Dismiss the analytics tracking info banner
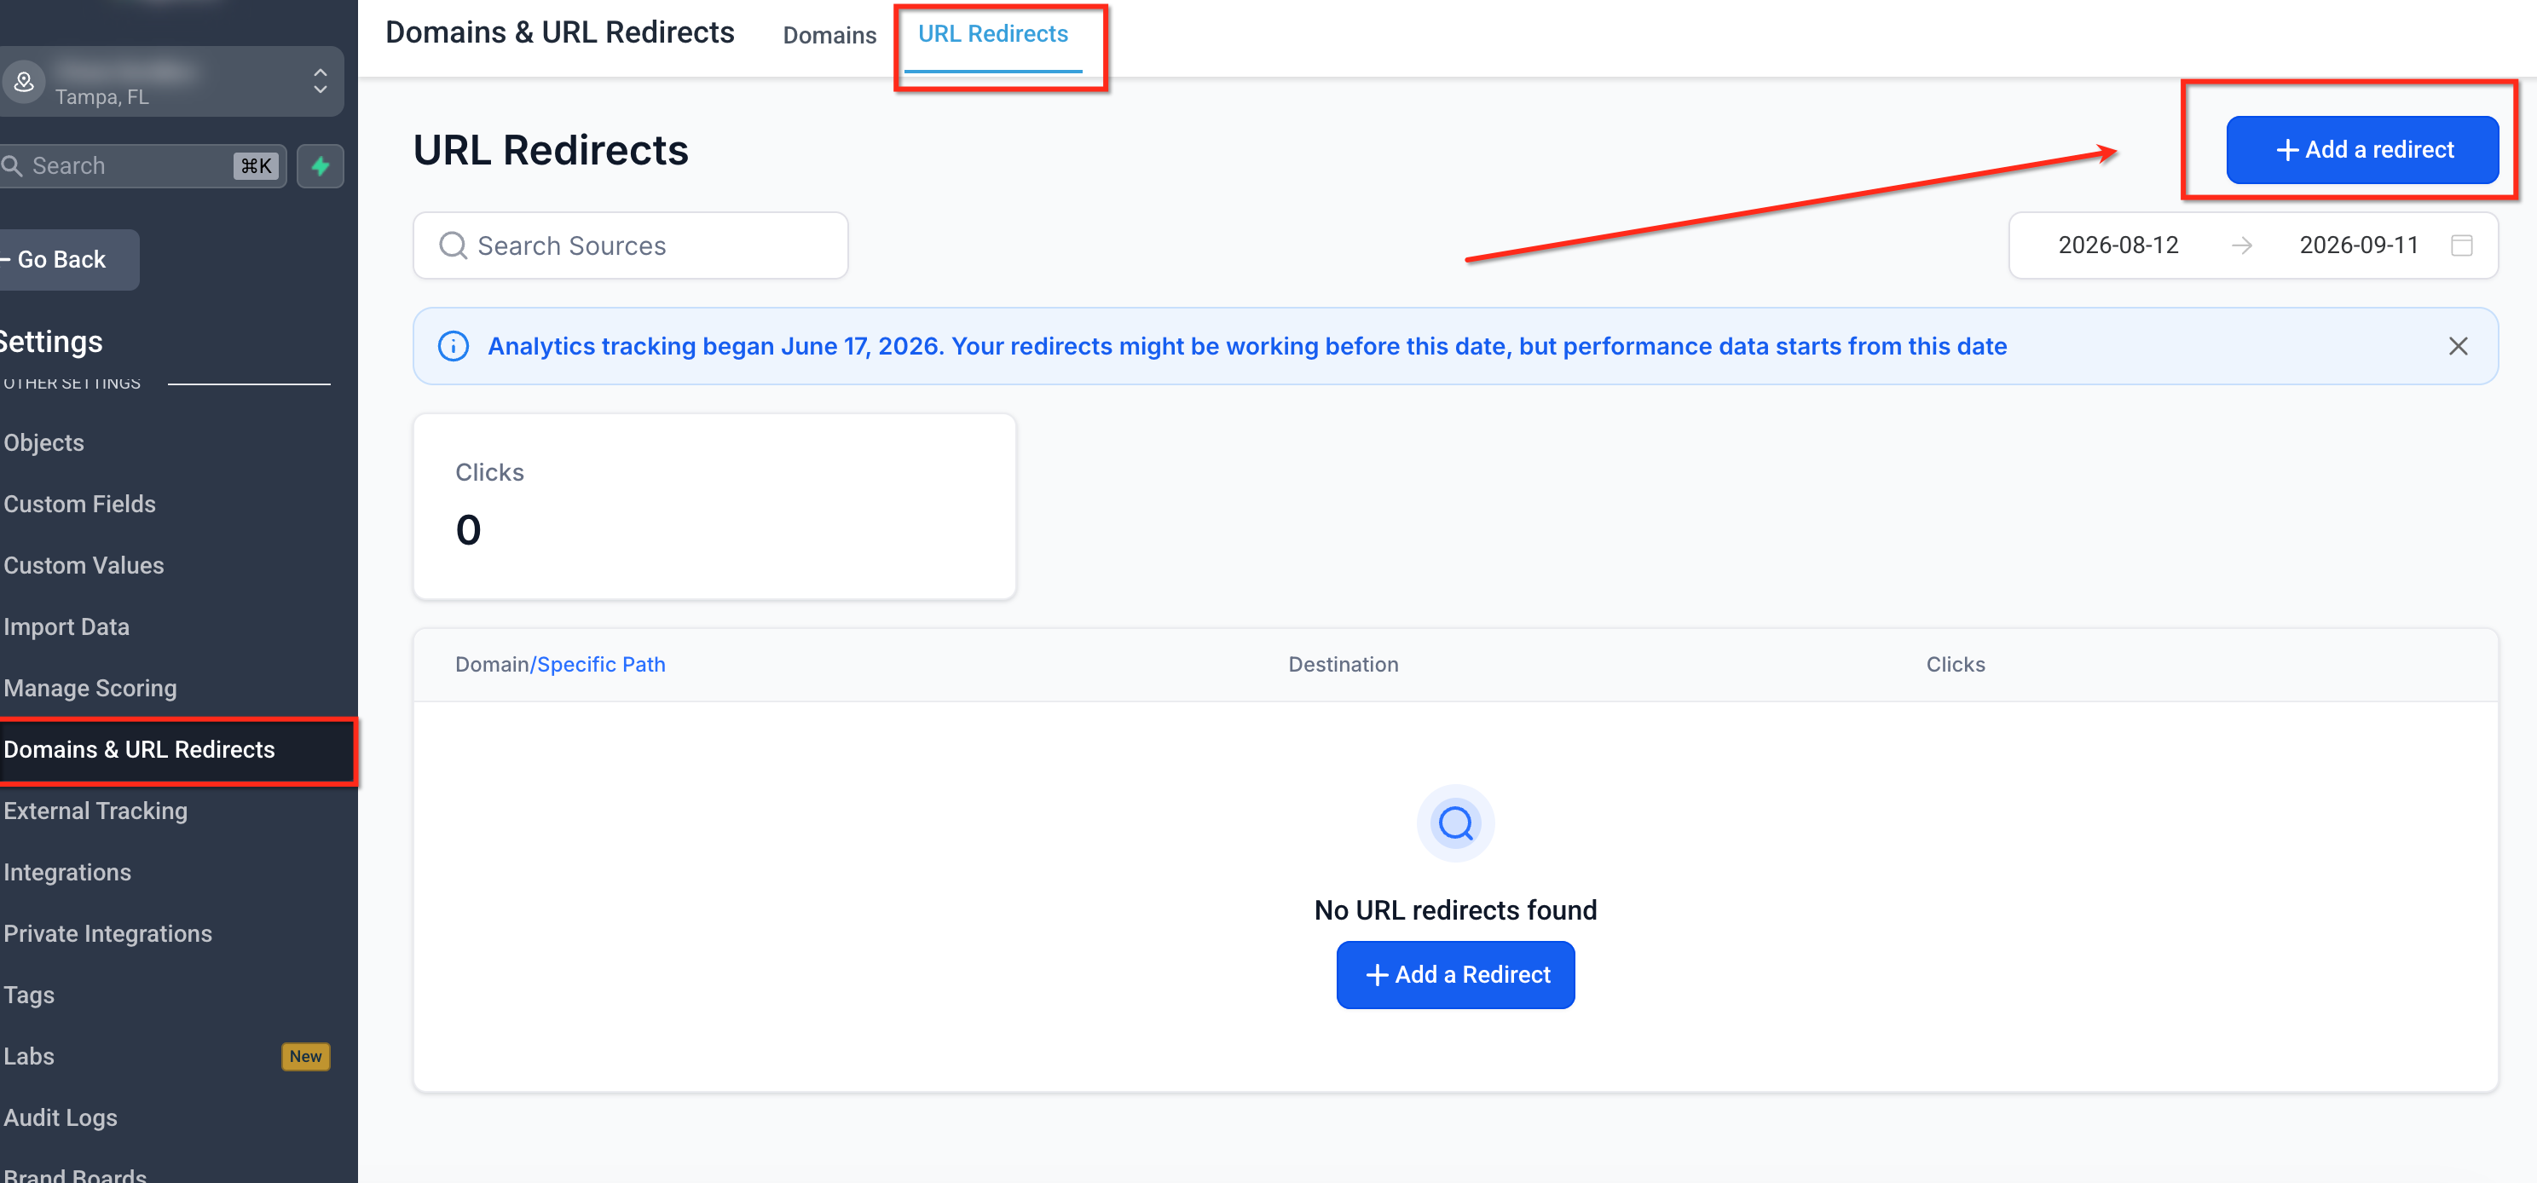 pyautogui.click(x=2459, y=346)
